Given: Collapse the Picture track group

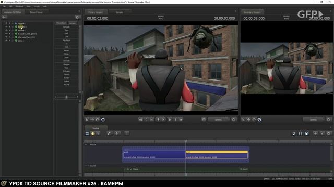Looking at the screenshot, I should [86, 144].
